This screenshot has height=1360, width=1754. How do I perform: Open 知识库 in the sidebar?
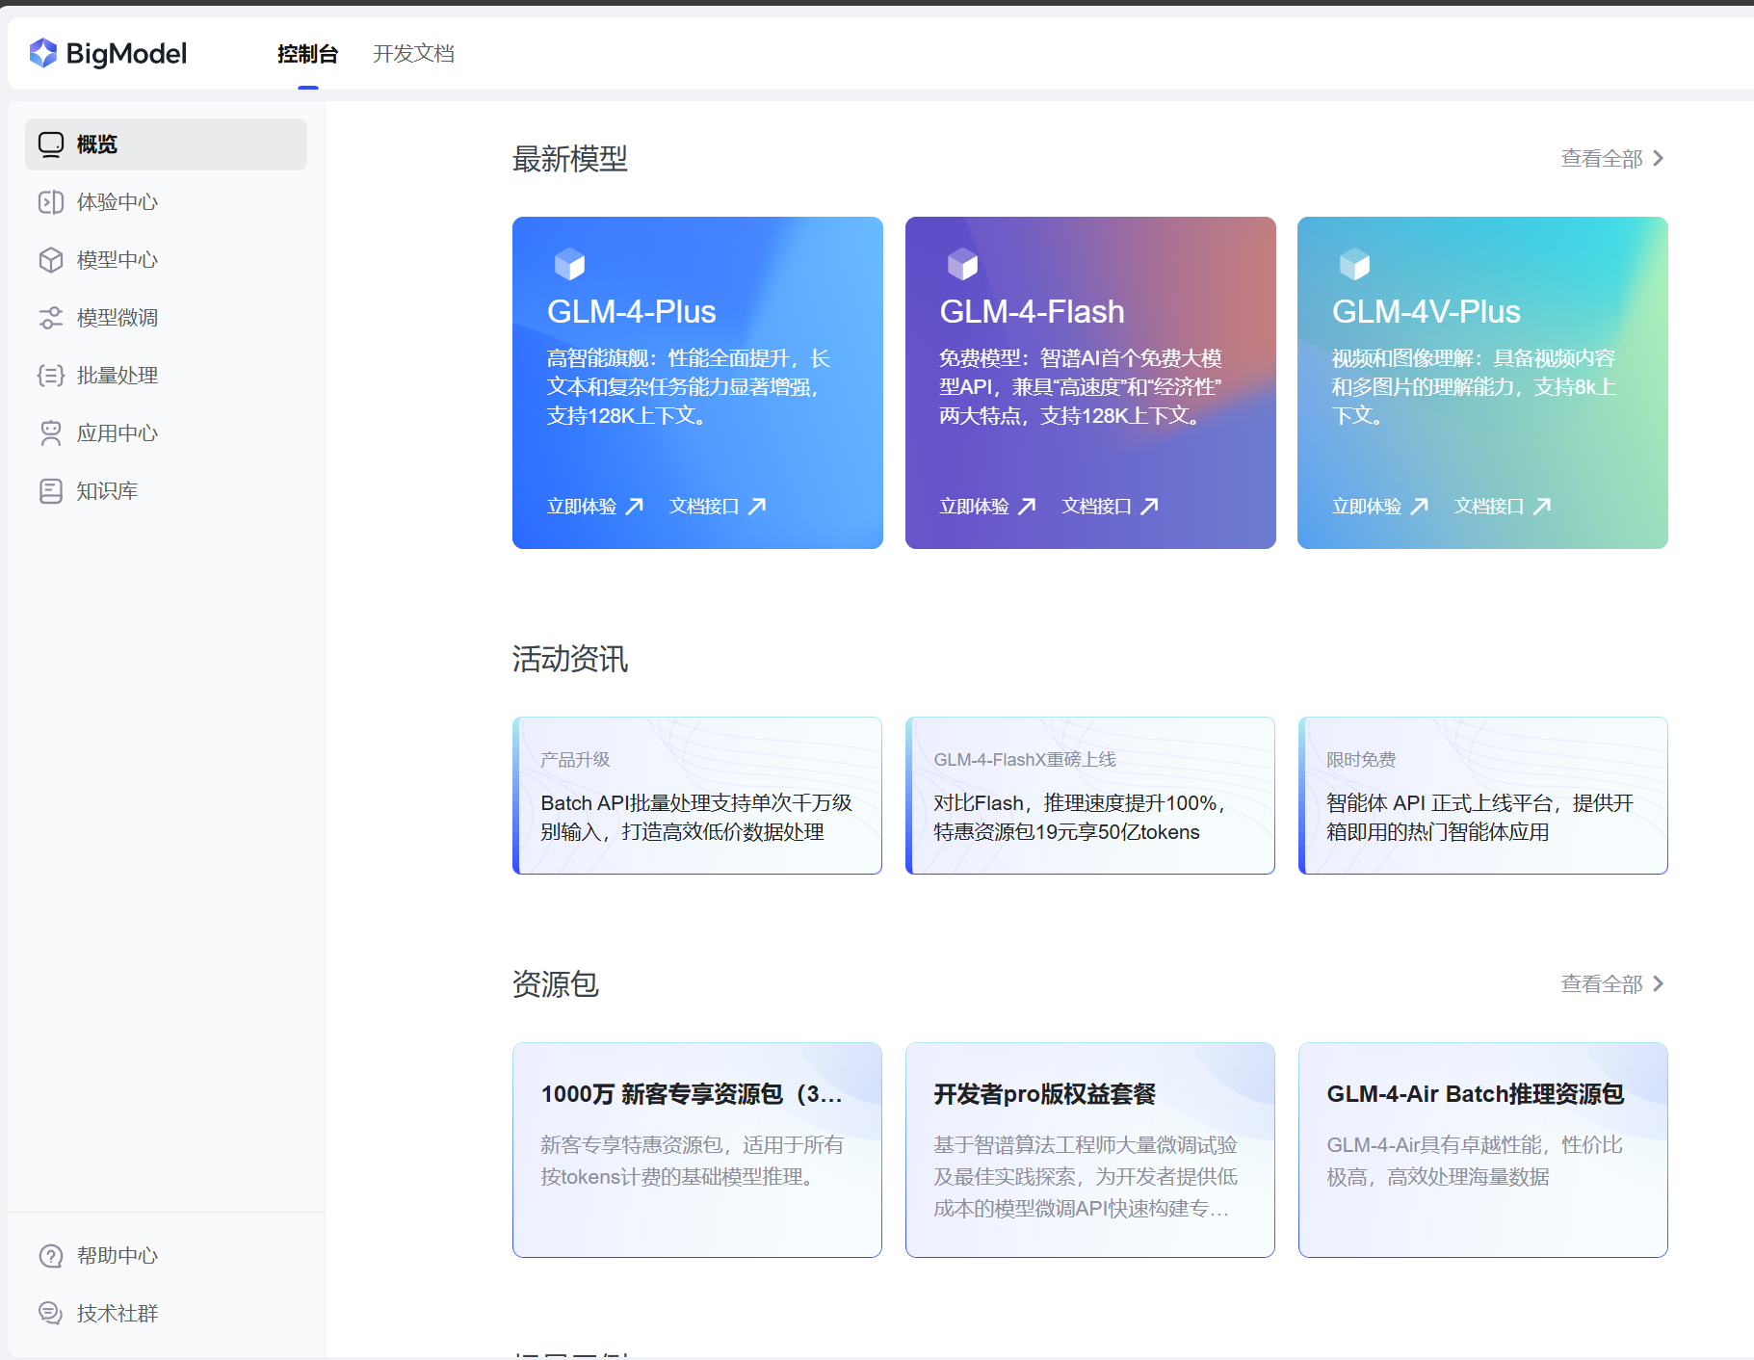166,491
